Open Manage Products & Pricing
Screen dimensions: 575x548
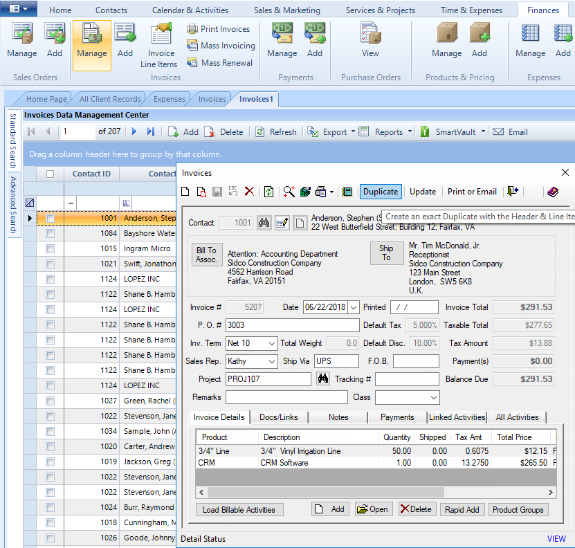(447, 40)
